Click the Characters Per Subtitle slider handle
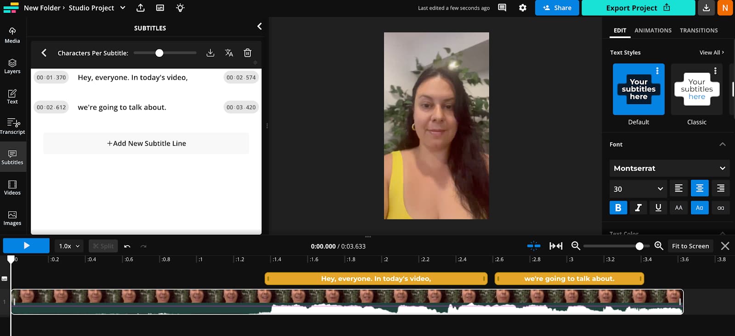Screen dimensions: 735x336 (x=159, y=53)
